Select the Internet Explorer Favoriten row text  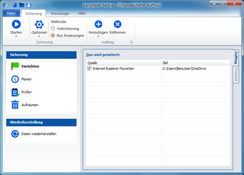pos(113,68)
